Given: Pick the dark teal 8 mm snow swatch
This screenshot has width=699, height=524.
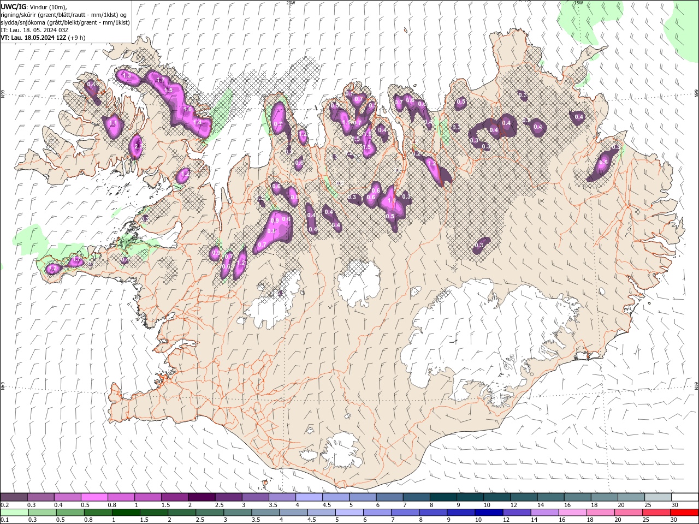Looking at the screenshot, I should tap(442, 497).
